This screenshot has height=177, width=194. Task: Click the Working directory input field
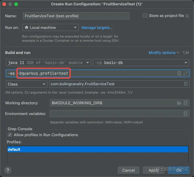pyautogui.click(x=119, y=103)
